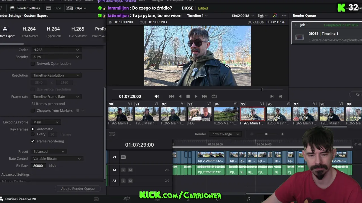The height and width of the screenshot is (203, 362).
Task: Solo audio track A1
Action: point(123,170)
